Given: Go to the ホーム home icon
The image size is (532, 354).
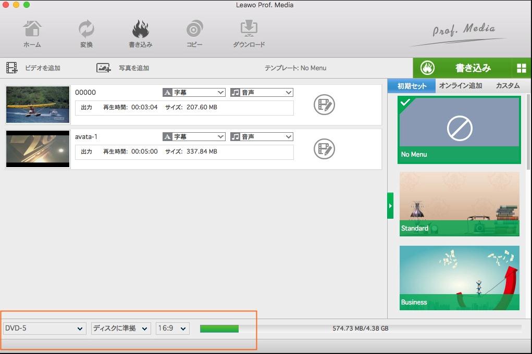Looking at the screenshot, I should [x=32, y=29].
